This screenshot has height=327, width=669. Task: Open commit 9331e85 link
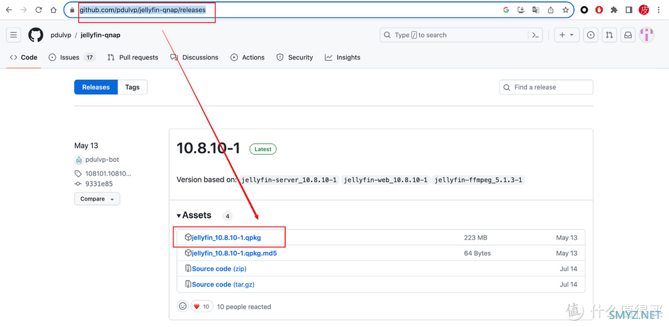[99, 184]
